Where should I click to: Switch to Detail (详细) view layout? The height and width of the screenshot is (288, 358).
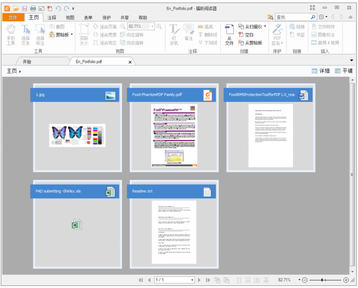tap(321, 71)
